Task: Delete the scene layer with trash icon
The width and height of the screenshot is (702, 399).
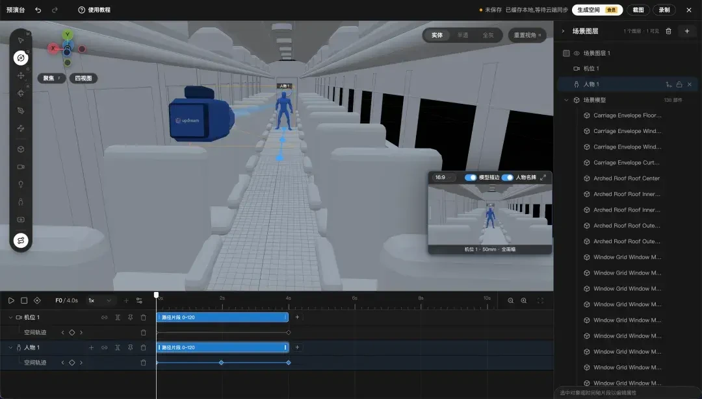Action: tap(668, 31)
